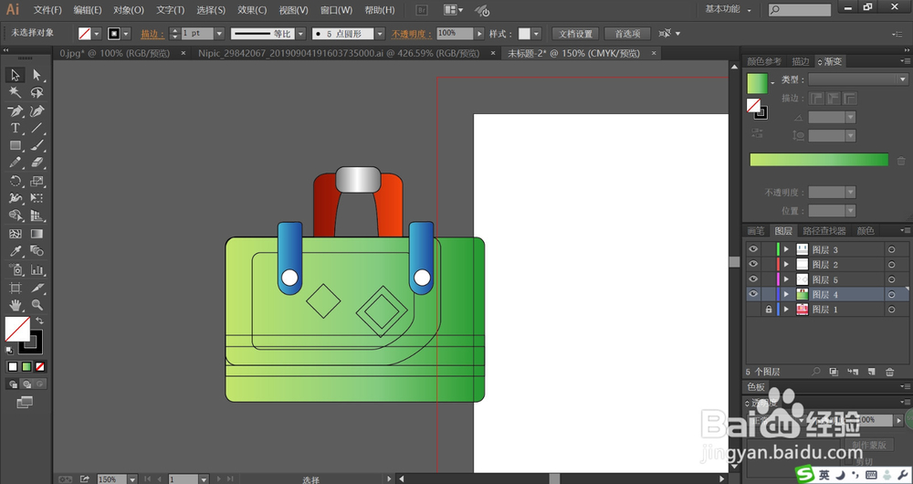Image resolution: width=913 pixels, height=484 pixels.
Task: Select the Scale tool
Action: point(37,181)
